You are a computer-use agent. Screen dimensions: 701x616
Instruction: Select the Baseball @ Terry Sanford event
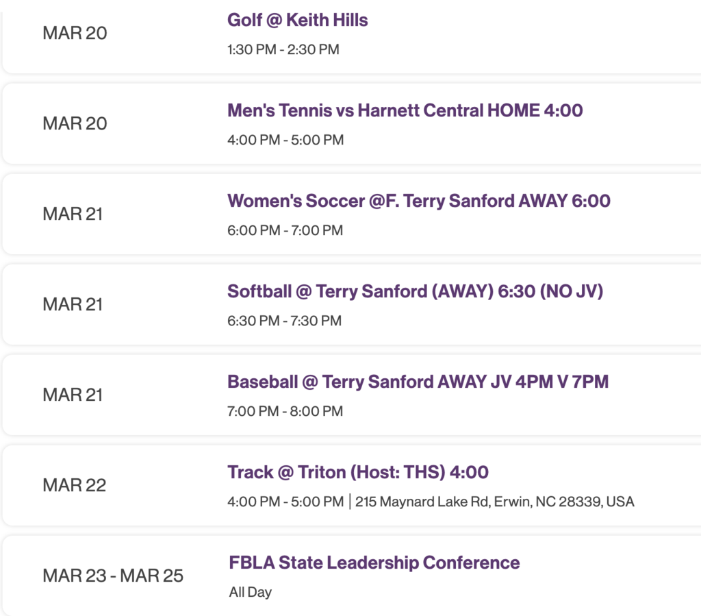coord(418,382)
